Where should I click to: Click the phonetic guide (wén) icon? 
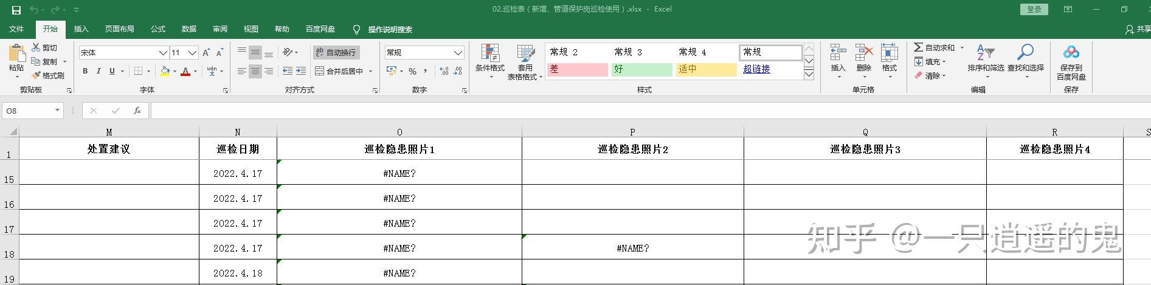(212, 71)
